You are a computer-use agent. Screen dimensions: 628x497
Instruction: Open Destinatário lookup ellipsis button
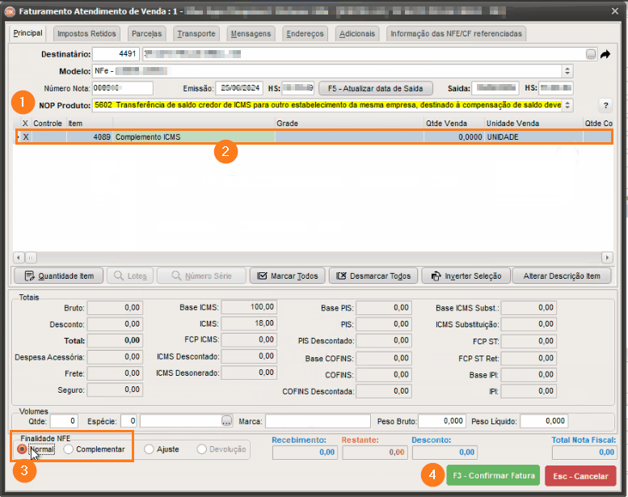point(591,54)
